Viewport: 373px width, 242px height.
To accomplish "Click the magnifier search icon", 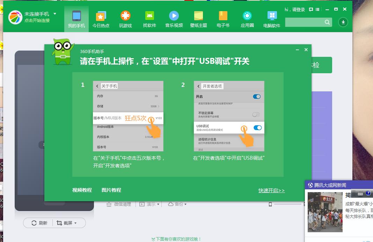I will pos(327,22).
